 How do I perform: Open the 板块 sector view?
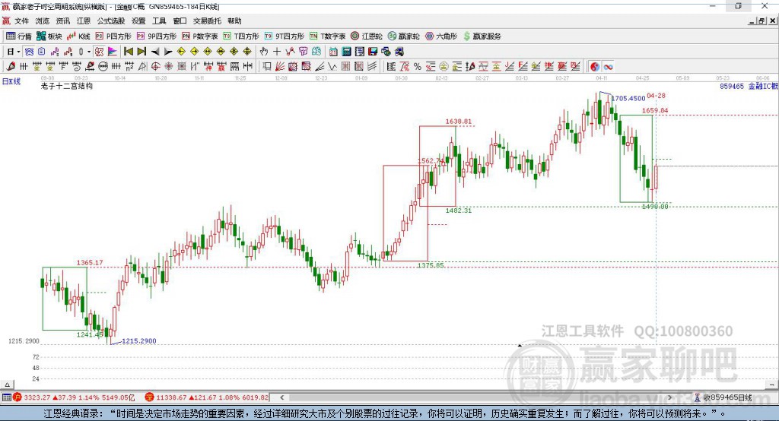coord(49,36)
